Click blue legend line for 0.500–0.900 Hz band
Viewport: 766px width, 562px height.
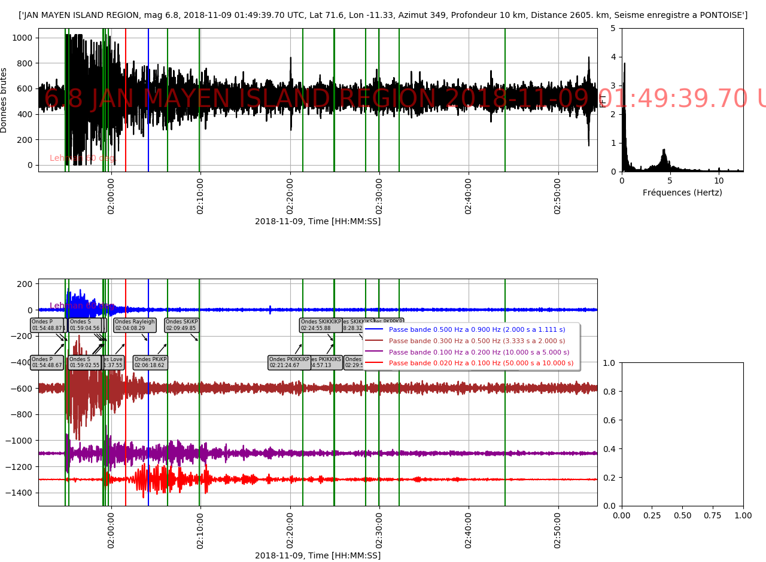(x=374, y=329)
